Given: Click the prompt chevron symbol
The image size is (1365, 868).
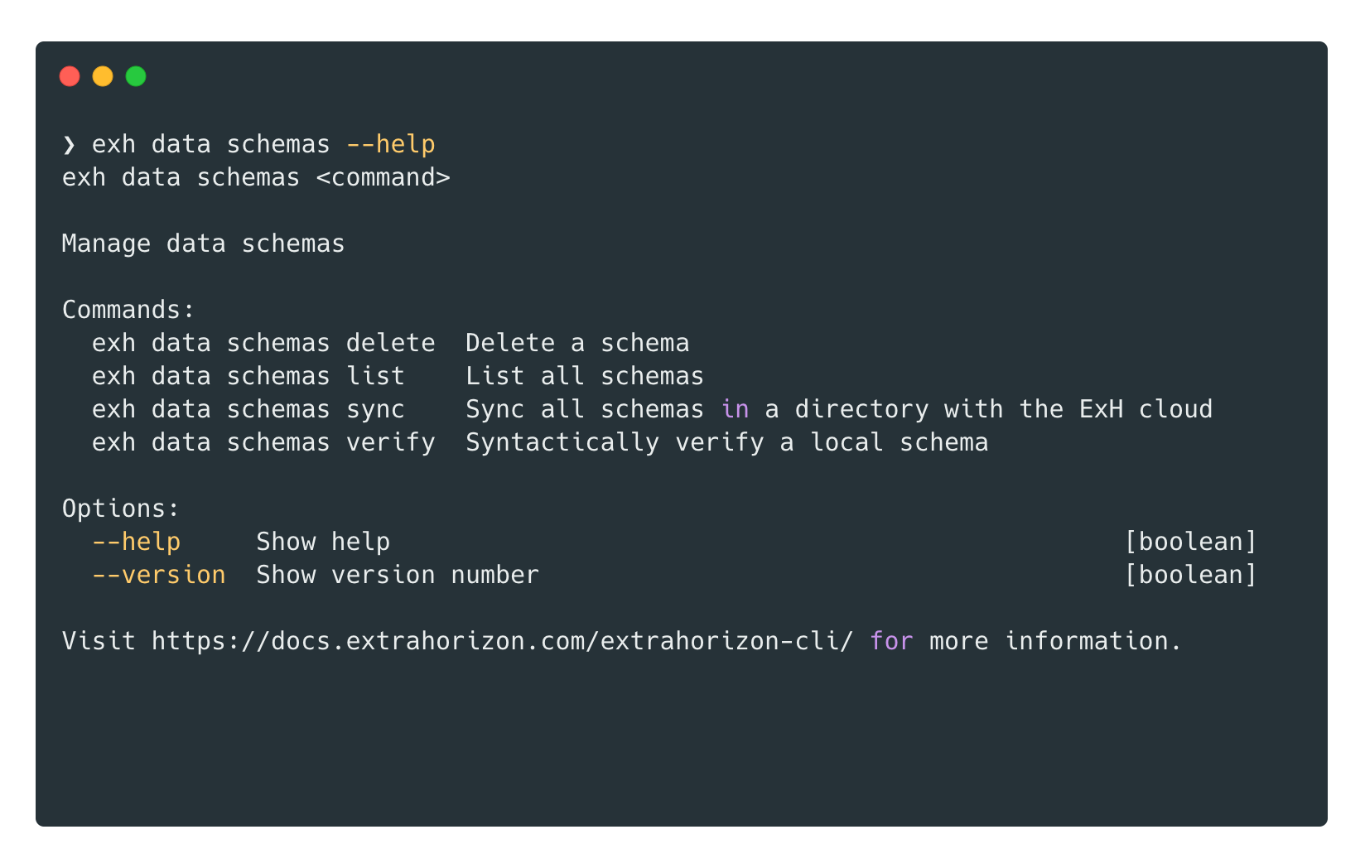Looking at the screenshot, I should click(x=69, y=145).
